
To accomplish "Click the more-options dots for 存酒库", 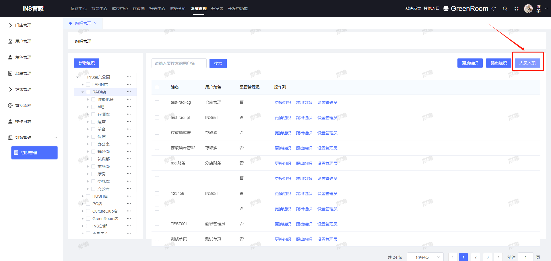I will point(129,114).
